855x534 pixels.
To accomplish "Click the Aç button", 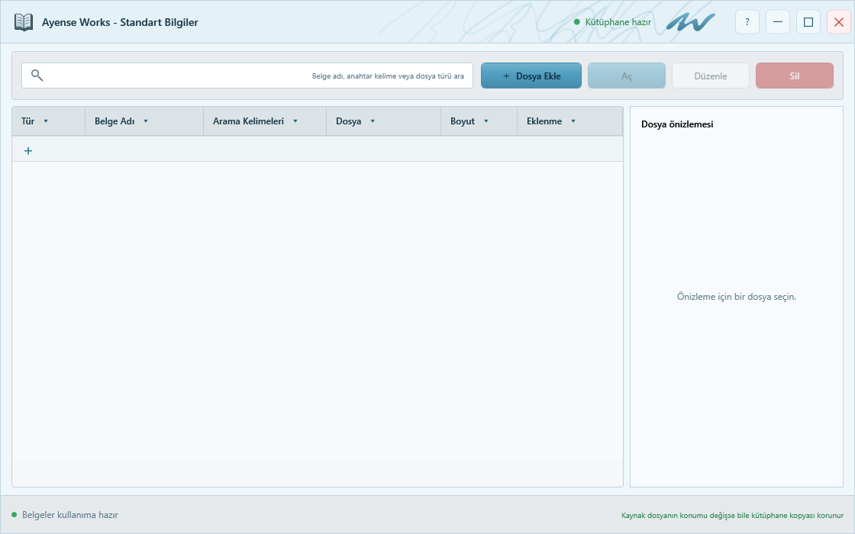I will tap(627, 76).
